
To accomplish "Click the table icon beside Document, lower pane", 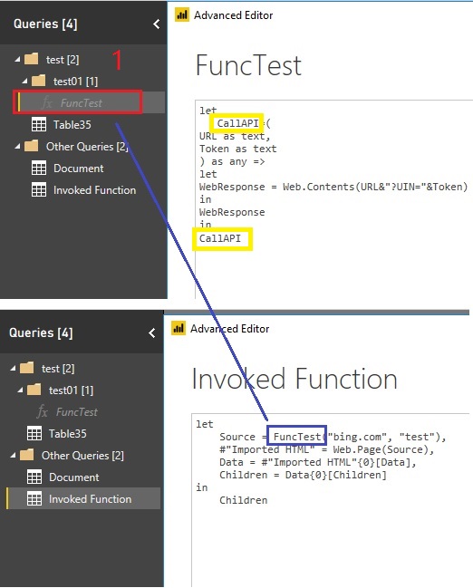I will (x=34, y=477).
